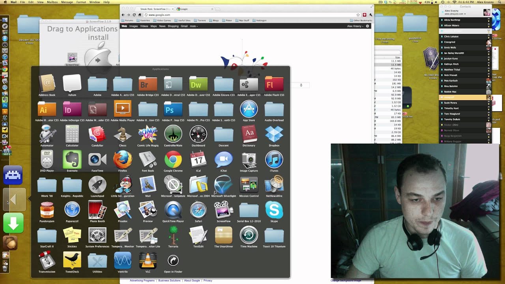Screen dimensions: 505x284
Task: Open Safari browser
Action: coord(198,210)
